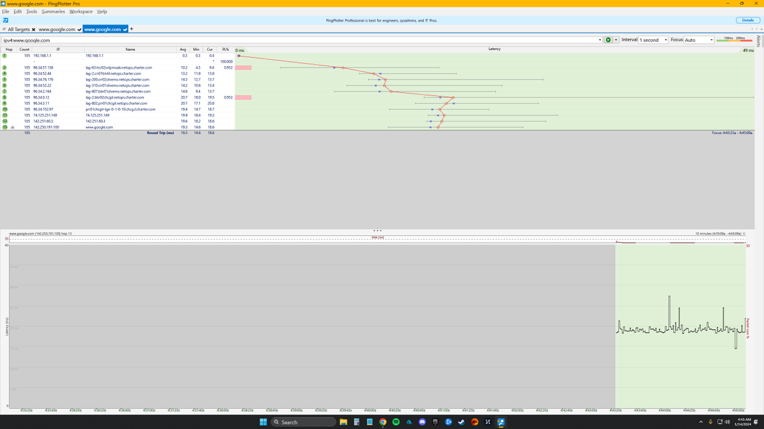Click the Cur column header
Image resolution: width=764 pixels, height=429 pixels.
(x=210, y=49)
